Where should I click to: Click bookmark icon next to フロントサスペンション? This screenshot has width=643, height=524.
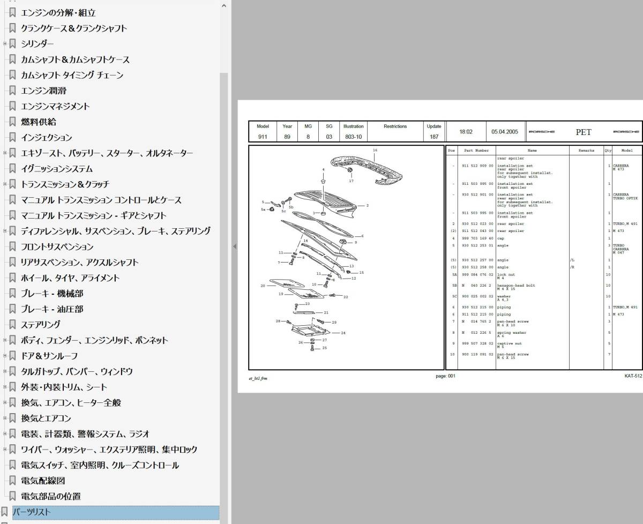pos(13,246)
